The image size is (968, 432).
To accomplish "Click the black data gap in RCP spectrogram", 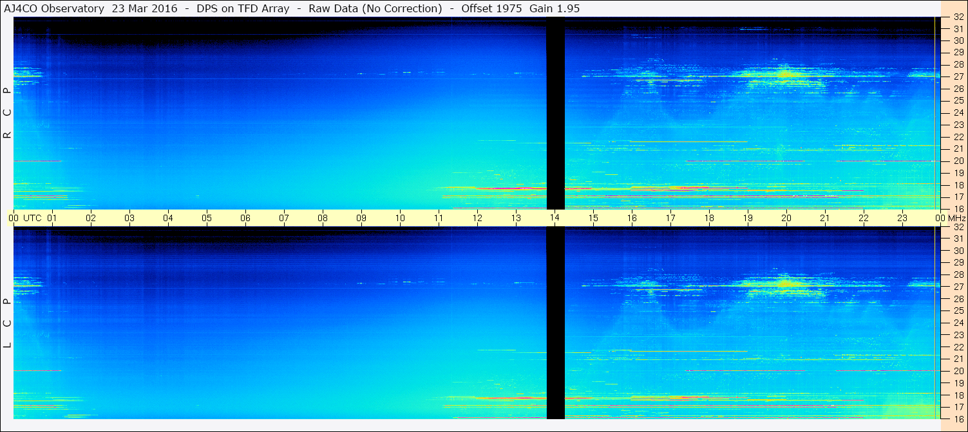I will (555, 113).
